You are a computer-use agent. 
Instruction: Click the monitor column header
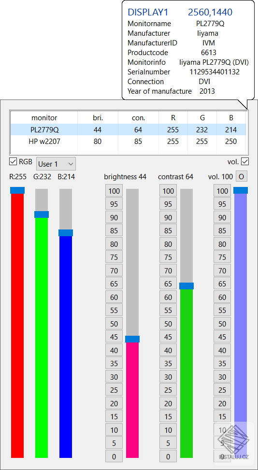[x=44, y=118]
